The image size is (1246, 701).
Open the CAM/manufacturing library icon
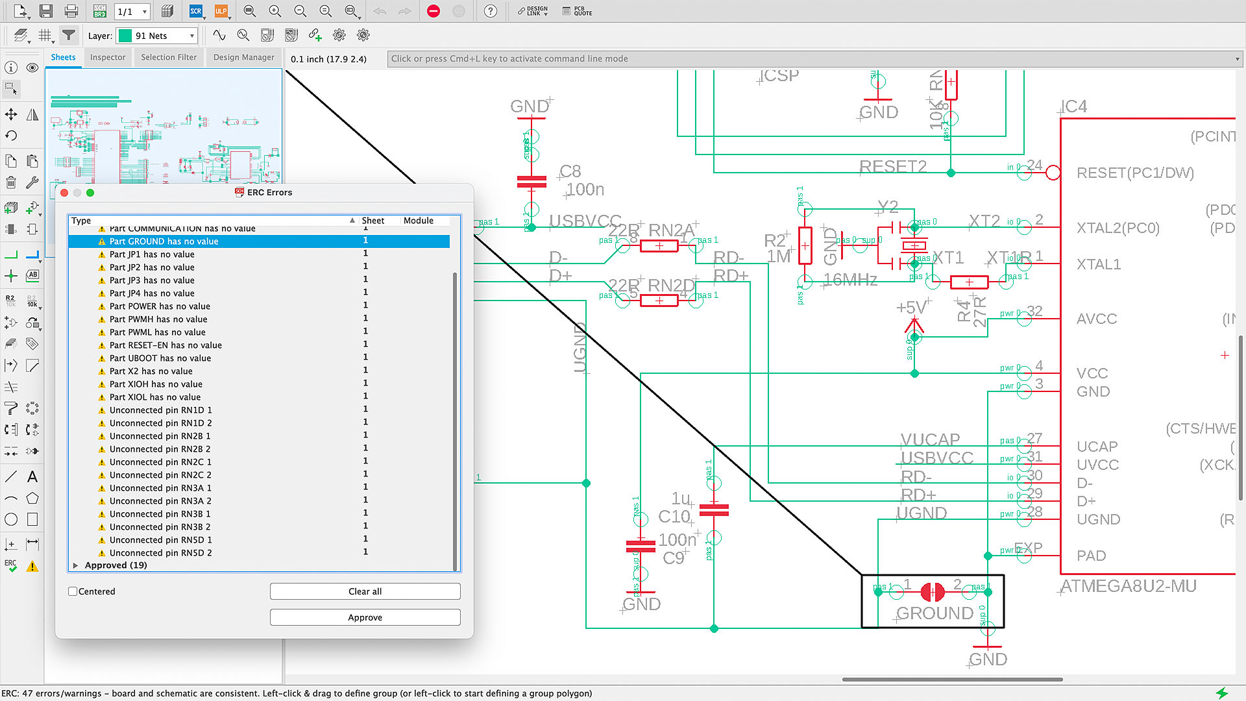point(167,11)
